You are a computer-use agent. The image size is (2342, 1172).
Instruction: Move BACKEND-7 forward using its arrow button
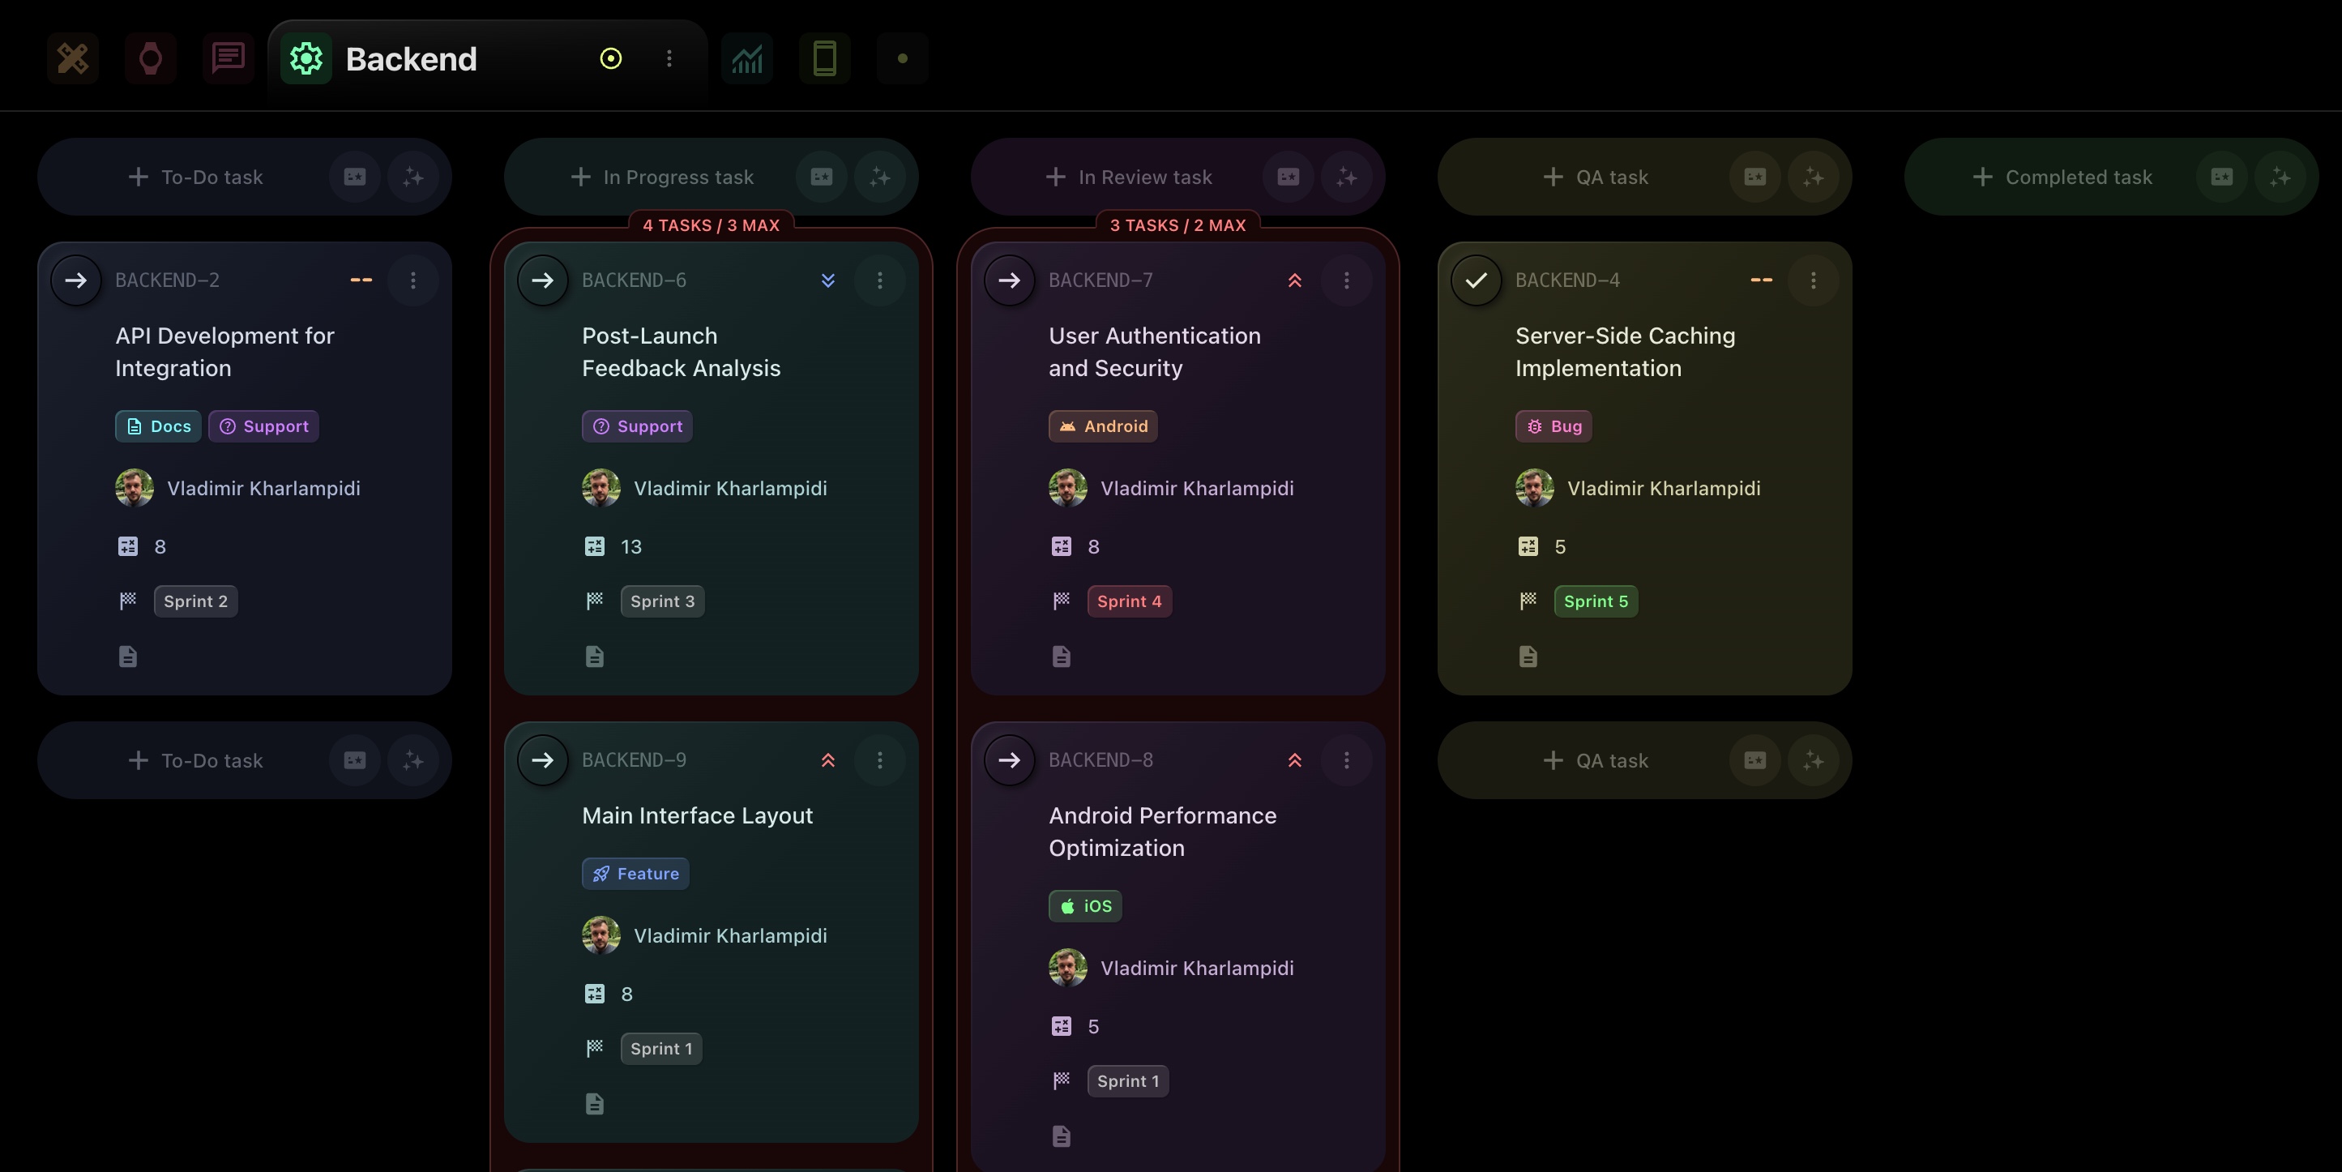point(1009,280)
